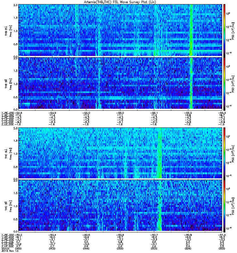This screenshot has width=237, height=253.
Task: Click inside the THC B⊥ spectrogram panel
Action: point(120,153)
